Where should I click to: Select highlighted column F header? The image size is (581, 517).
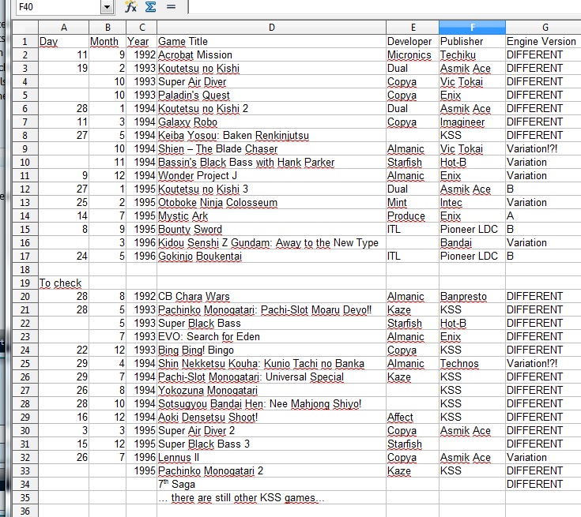click(x=473, y=28)
